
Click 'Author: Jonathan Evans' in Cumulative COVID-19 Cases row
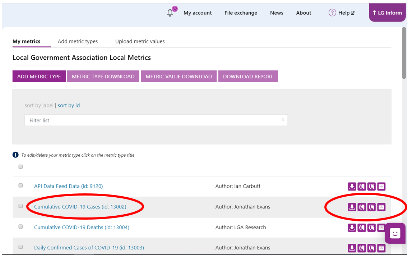[x=243, y=207]
